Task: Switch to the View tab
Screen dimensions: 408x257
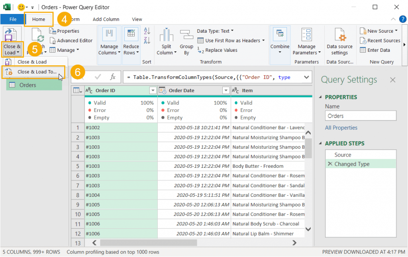Action: click(x=137, y=19)
